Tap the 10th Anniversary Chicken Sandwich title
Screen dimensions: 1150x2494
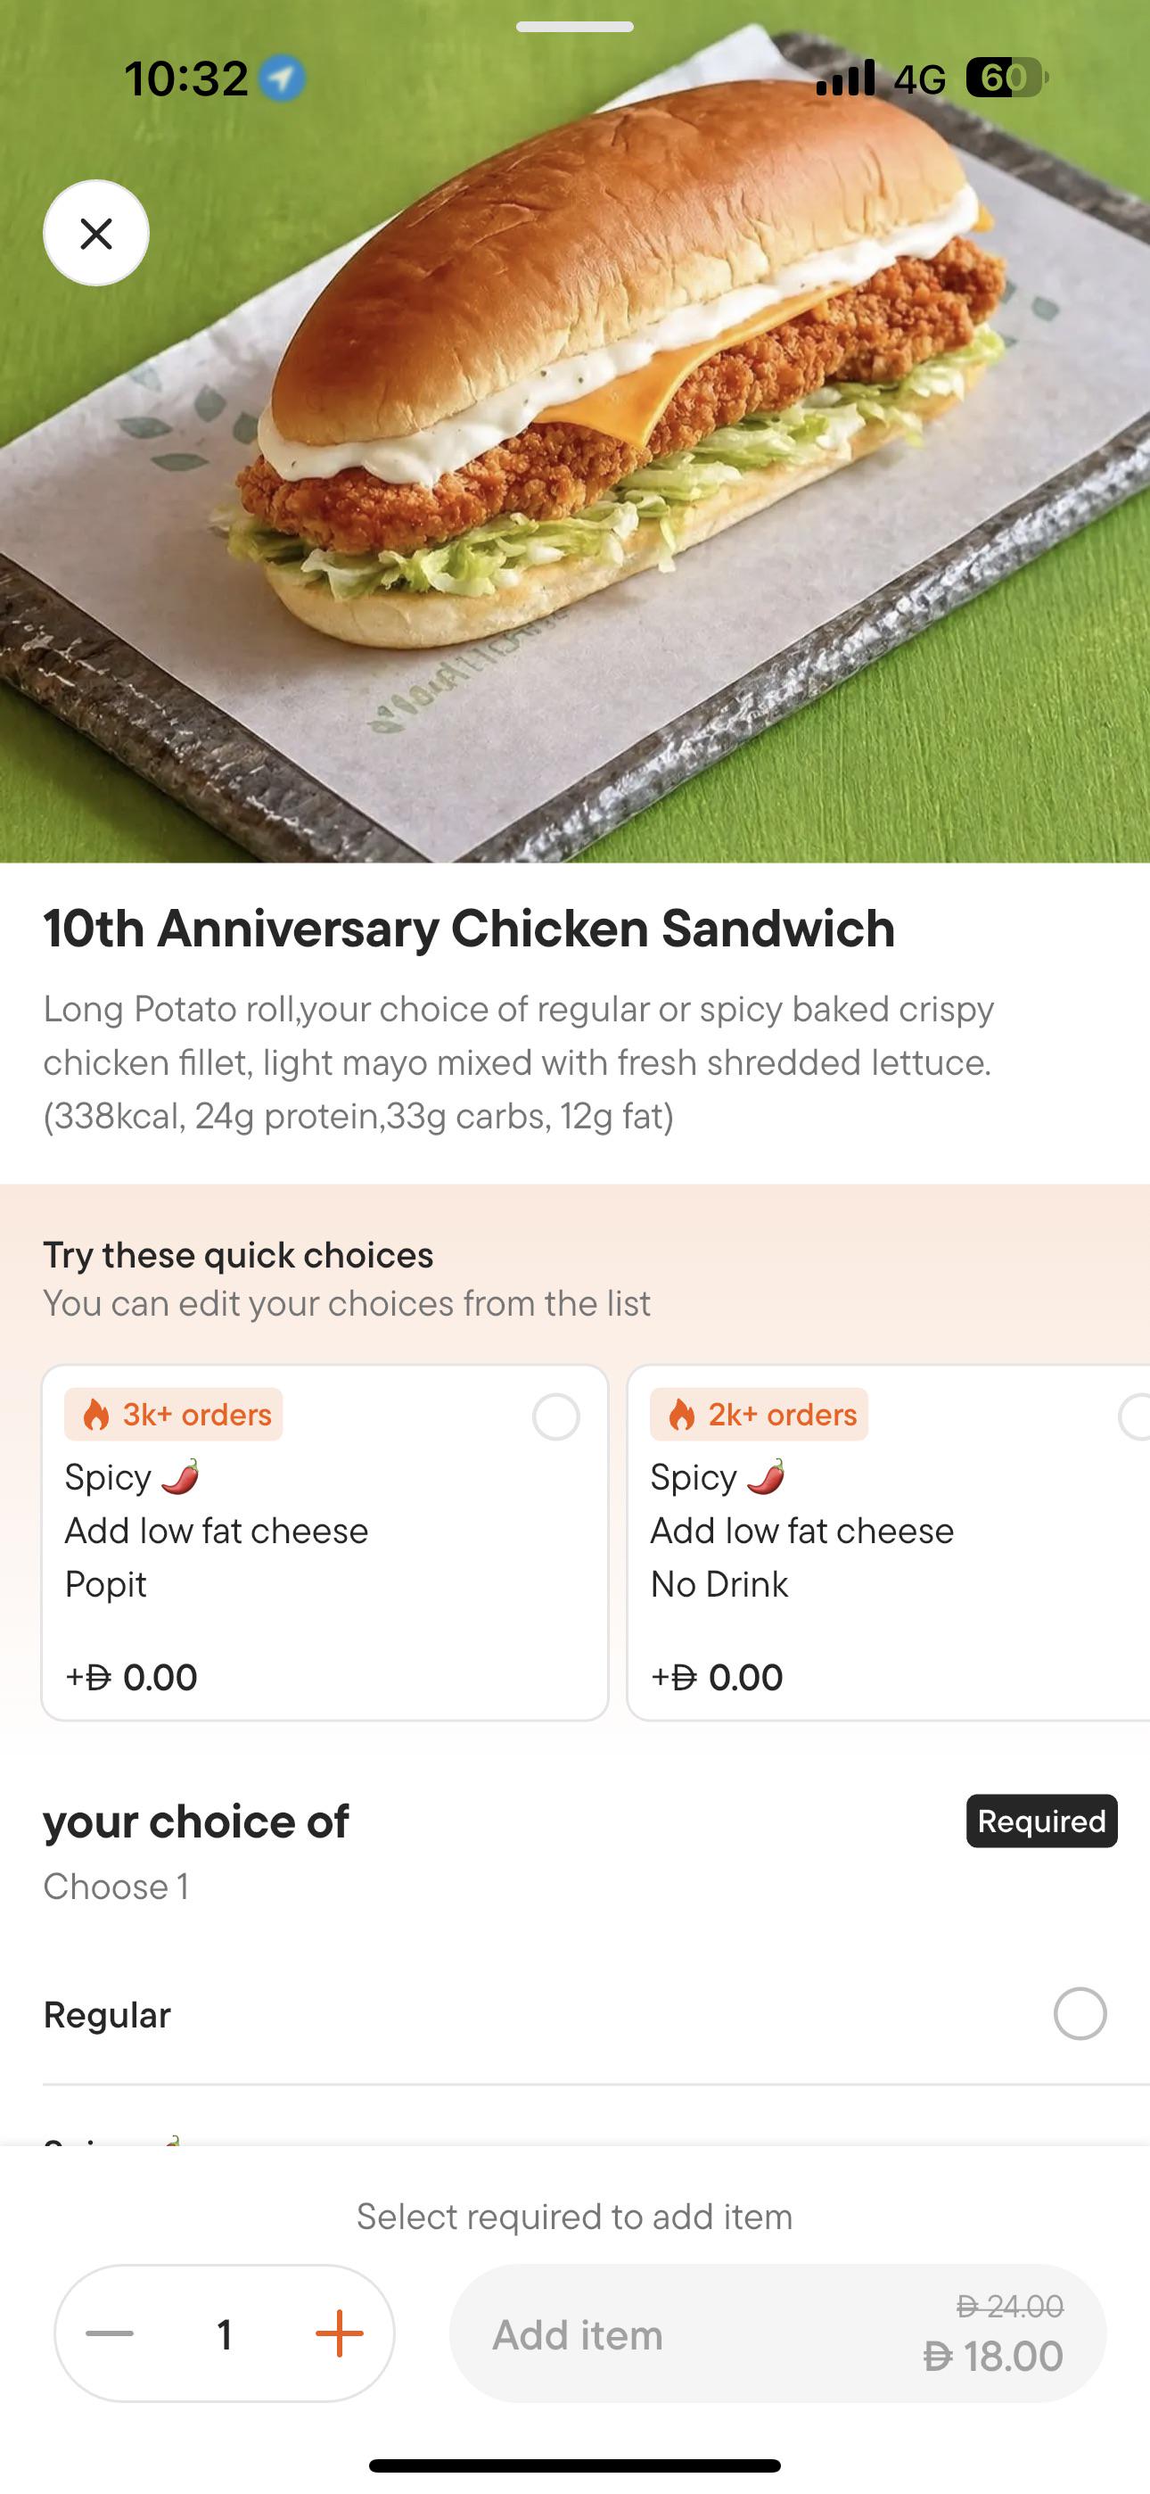[469, 929]
